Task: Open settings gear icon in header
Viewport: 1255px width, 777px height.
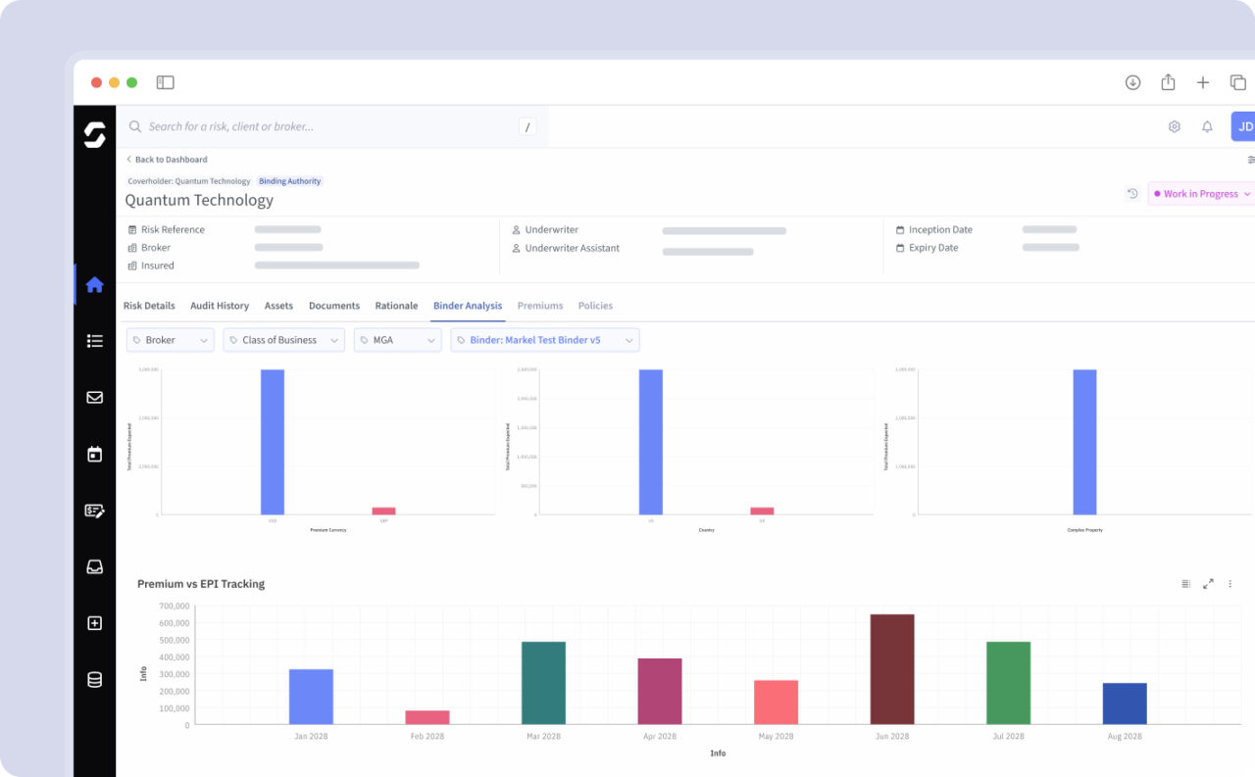Action: click(x=1175, y=126)
